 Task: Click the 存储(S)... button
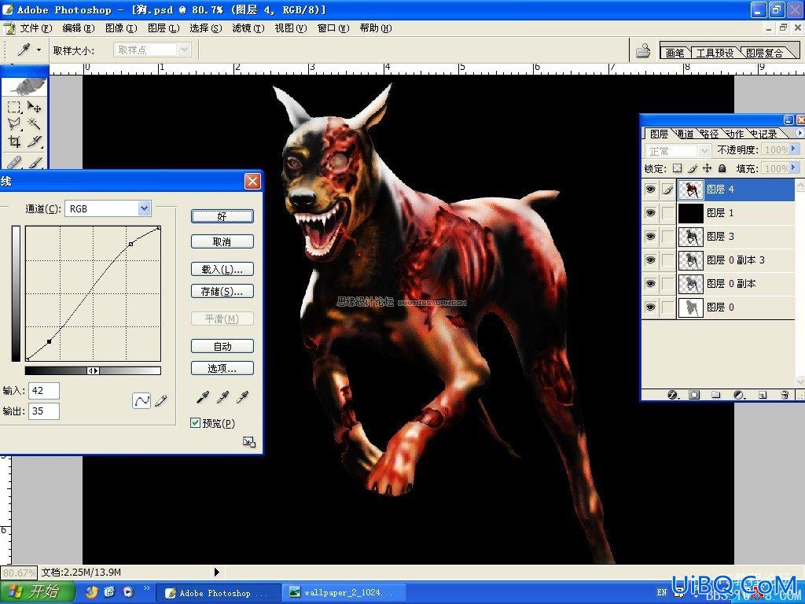(x=222, y=292)
